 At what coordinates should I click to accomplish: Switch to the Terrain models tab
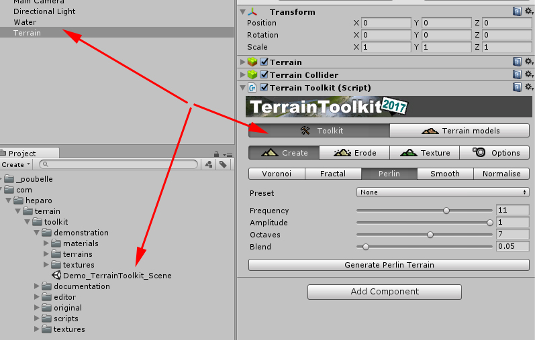coord(460,131)
